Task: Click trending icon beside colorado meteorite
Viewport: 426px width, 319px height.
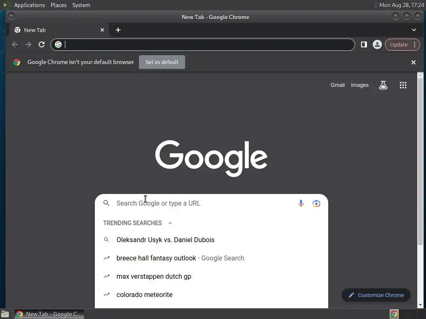Action: [106, 294]
